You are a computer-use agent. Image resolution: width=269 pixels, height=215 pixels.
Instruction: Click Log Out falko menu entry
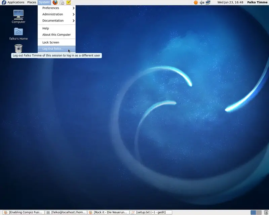[56, 49]
